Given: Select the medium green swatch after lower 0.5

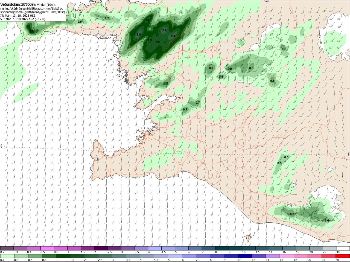Looking at the screenshot, I should [35, 256].
